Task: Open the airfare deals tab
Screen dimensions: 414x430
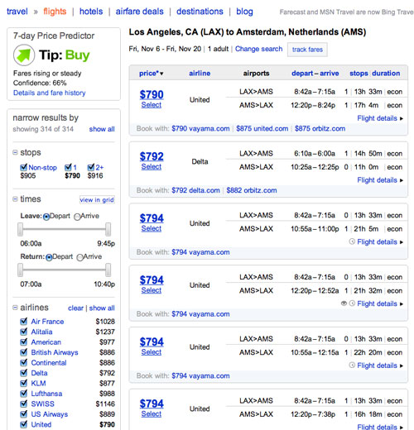Action: 139,12
